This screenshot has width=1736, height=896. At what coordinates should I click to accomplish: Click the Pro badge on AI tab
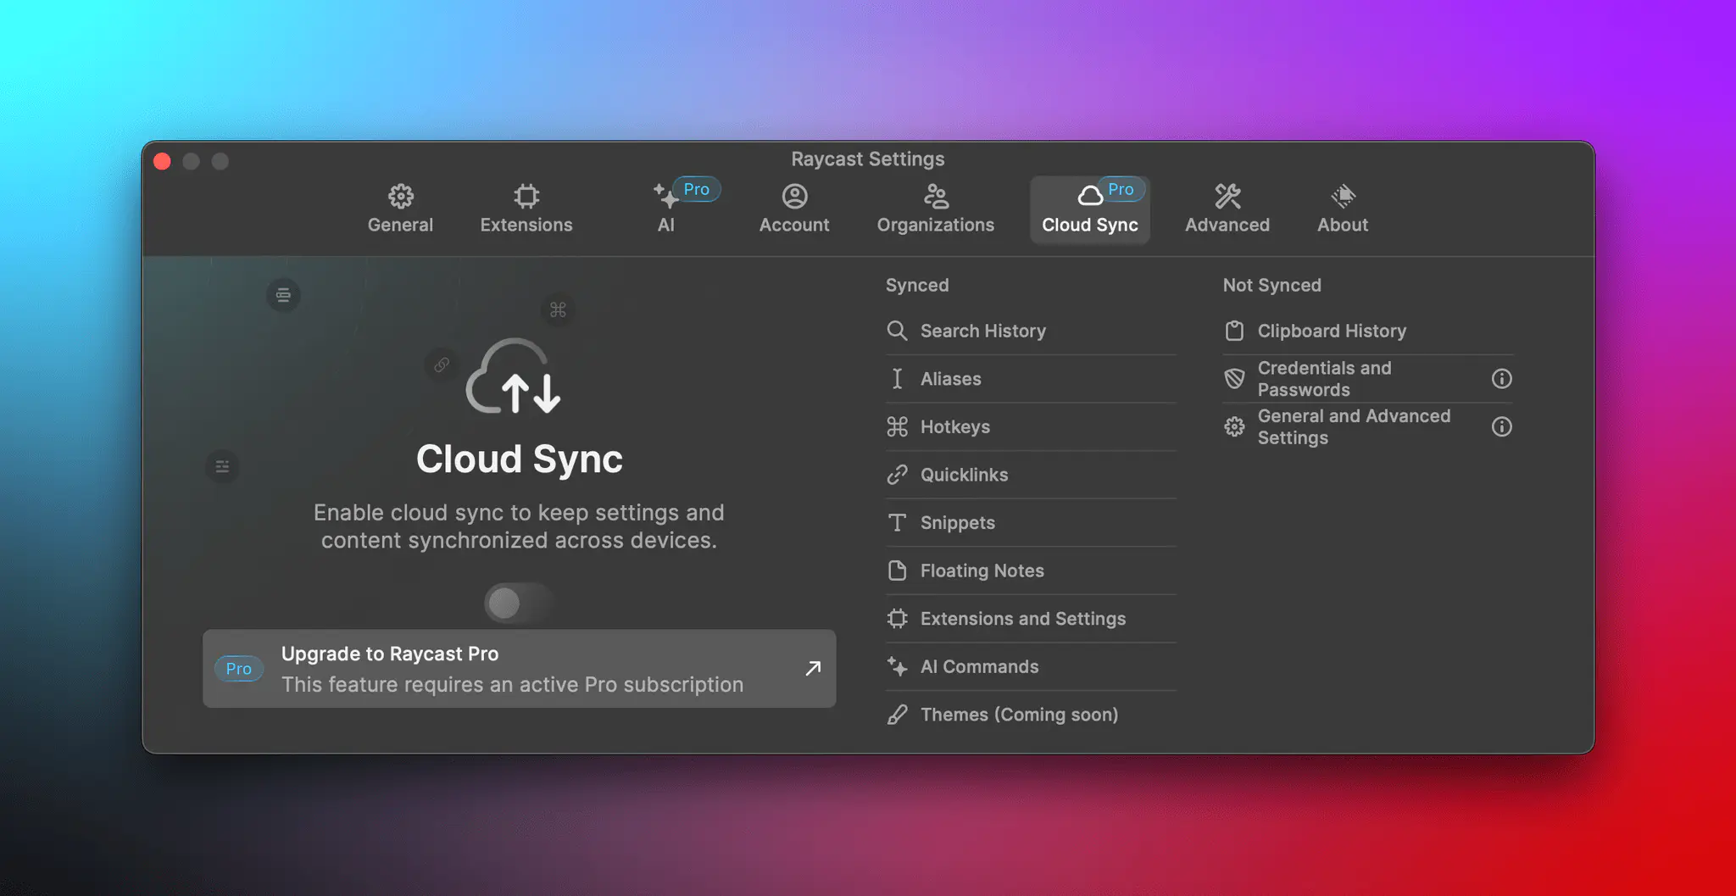pos(696,189)
